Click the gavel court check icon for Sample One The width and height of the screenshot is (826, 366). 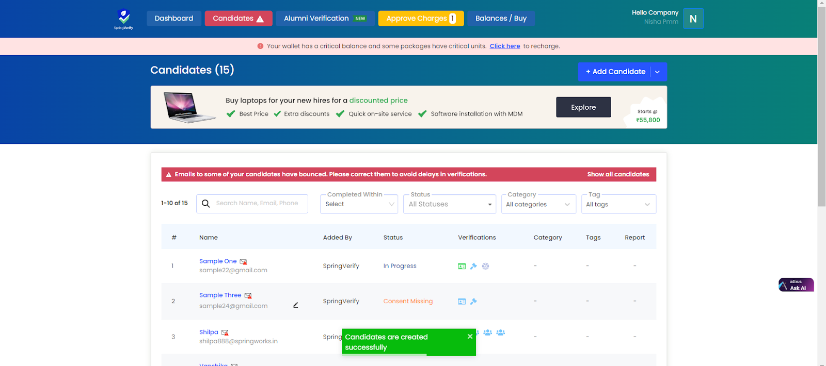[473, 266]
